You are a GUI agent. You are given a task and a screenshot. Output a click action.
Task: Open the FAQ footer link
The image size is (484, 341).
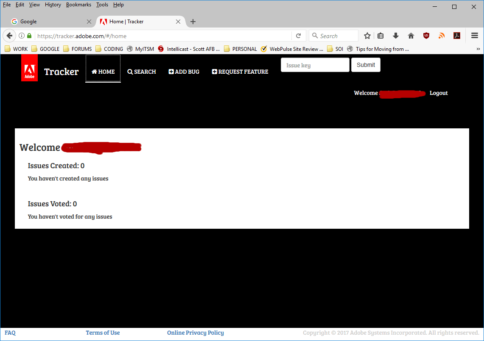click(10, 333)
